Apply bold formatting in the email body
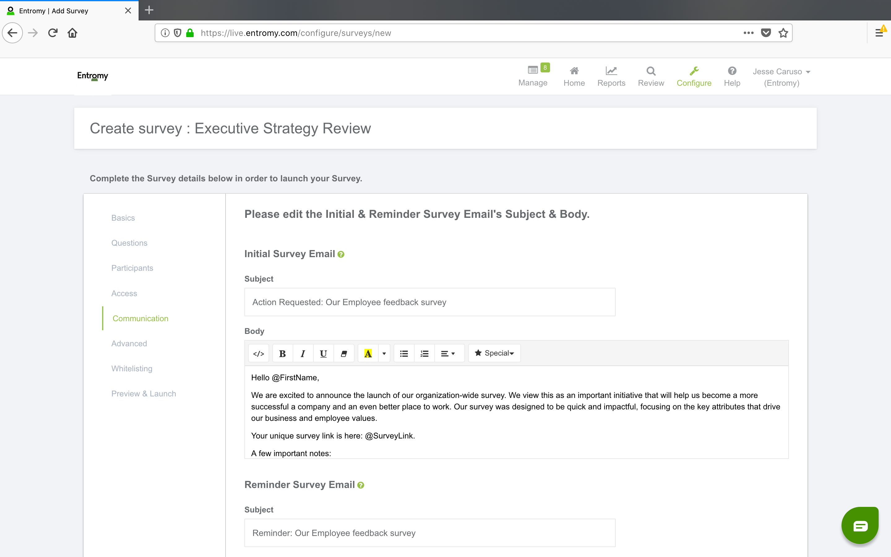Viewport: 891px width, 557px height. tap(282, 353)
